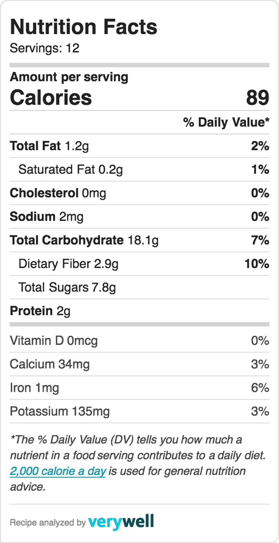The height and width of the screenshot is (543, 279).
Task: Click the Recipe analyzed by text
Action: [x=48, y=522]
